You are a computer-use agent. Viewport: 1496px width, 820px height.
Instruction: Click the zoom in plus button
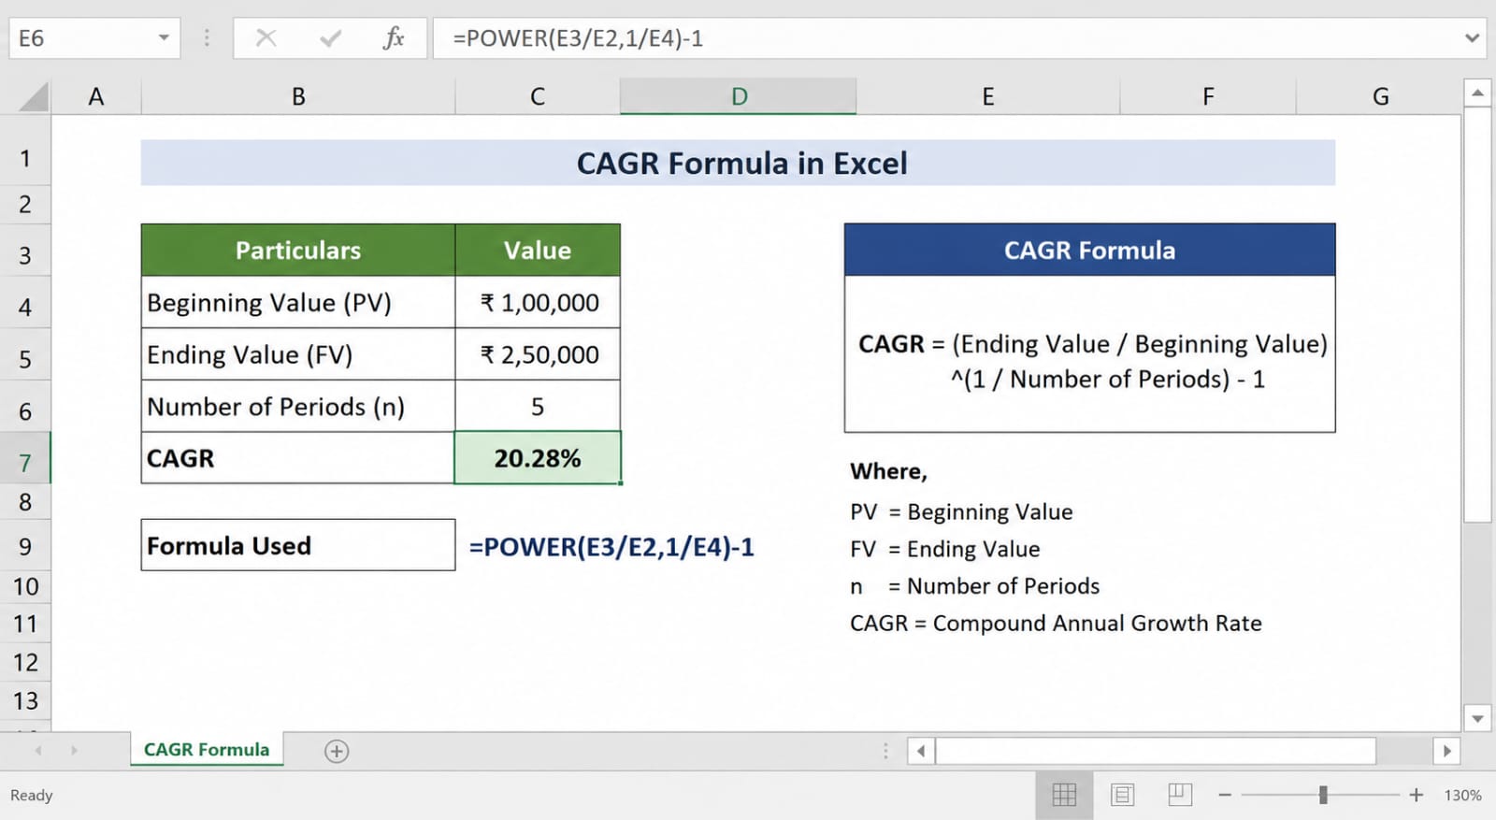1416,795
